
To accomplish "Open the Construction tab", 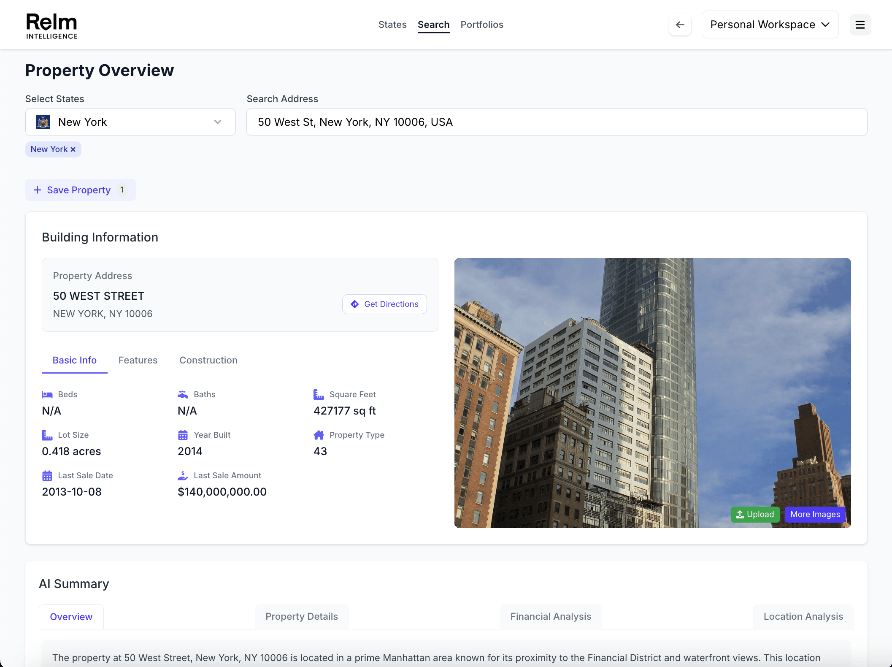I will (x=208, y=360).
